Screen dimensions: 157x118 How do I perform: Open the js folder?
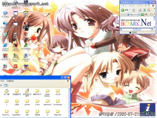coord(47,113)
